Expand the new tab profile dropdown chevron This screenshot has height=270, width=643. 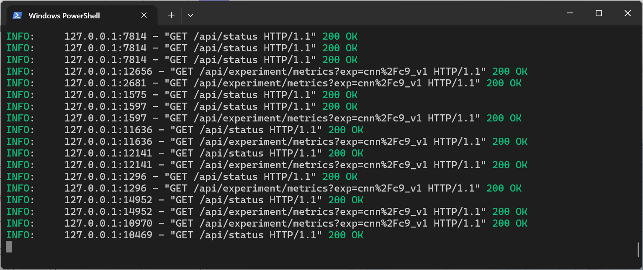tap(190, 15)
